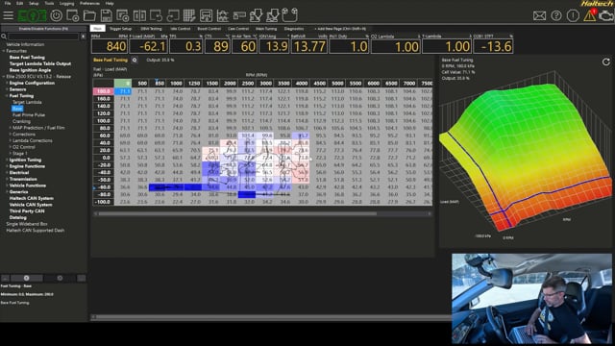Select Fuel Prime Pulse tree item
The height and width of the screenshot is (346, 615).
[x=29, y=115]
